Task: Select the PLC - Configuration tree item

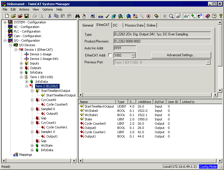Action: click(27, 31)
